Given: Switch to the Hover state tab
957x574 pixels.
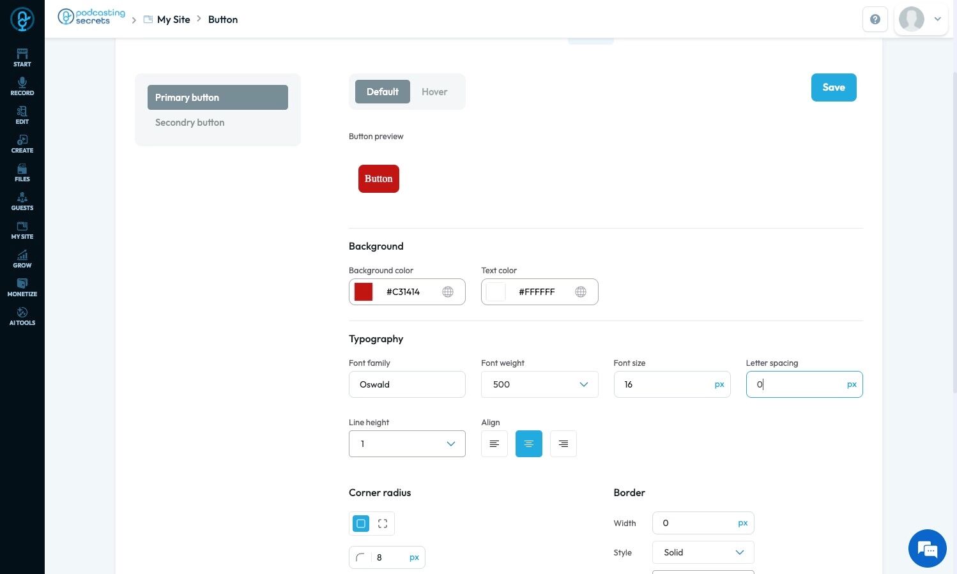Looking at the screenshot, I should pos(434,92).
